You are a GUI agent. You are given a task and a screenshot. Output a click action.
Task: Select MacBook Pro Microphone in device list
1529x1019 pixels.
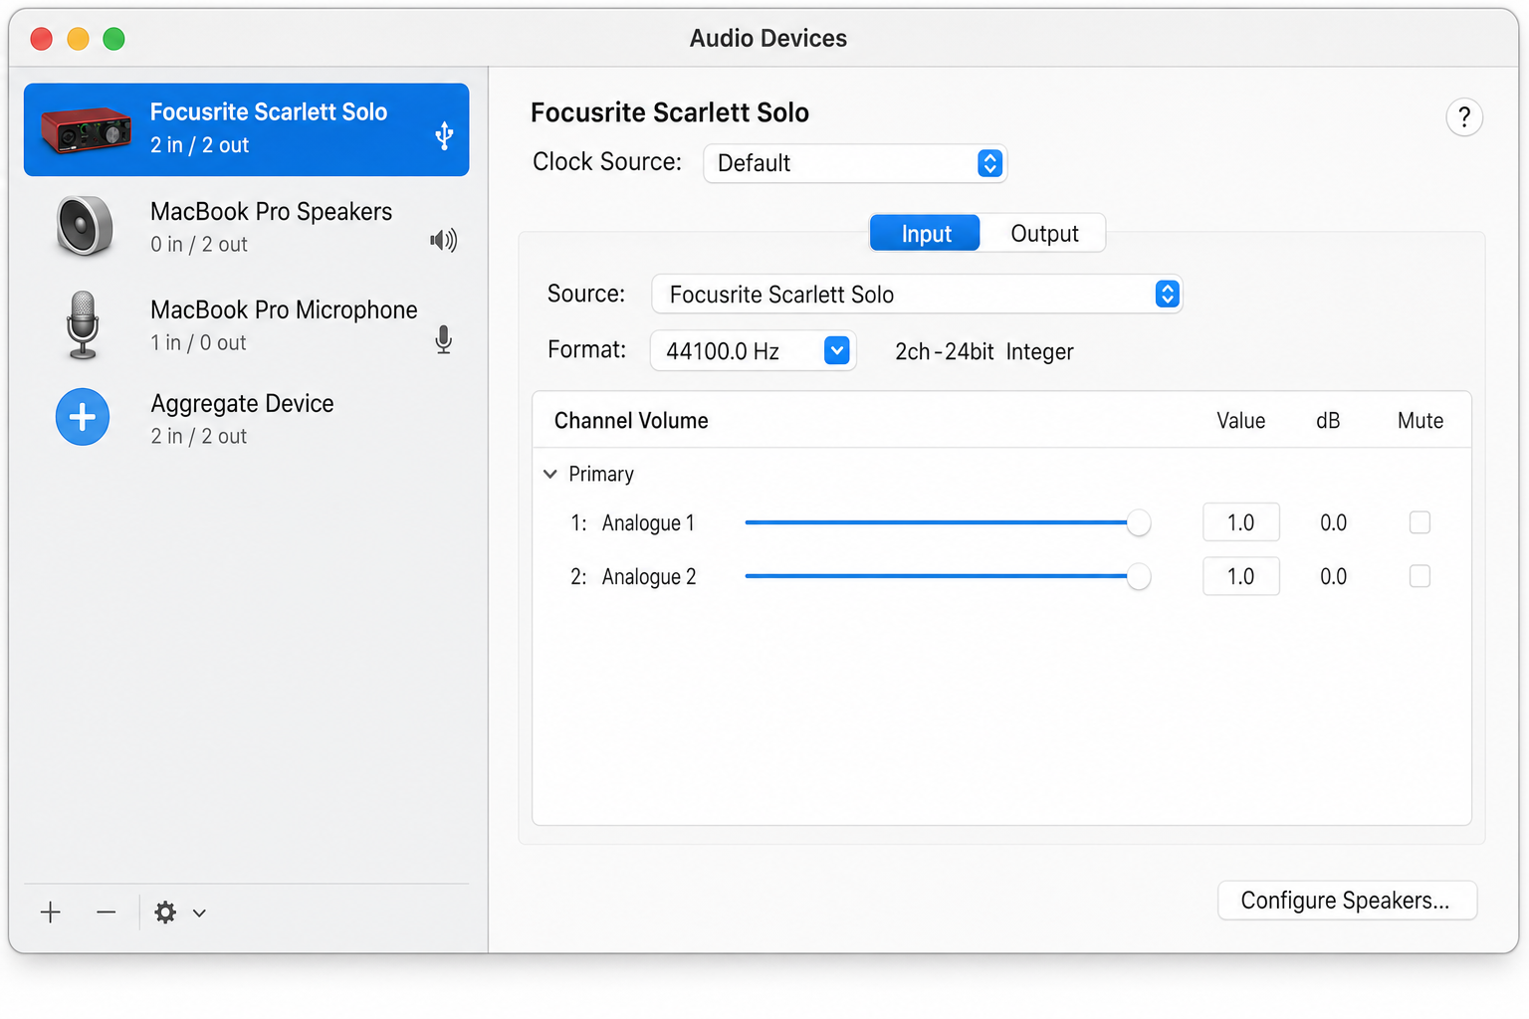(x=246, y=325)
